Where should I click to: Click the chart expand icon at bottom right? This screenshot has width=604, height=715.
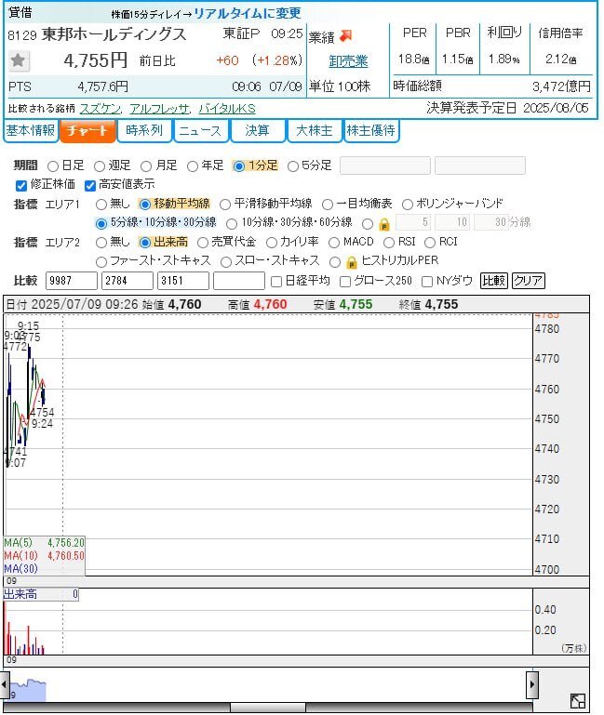pos(578,701)
